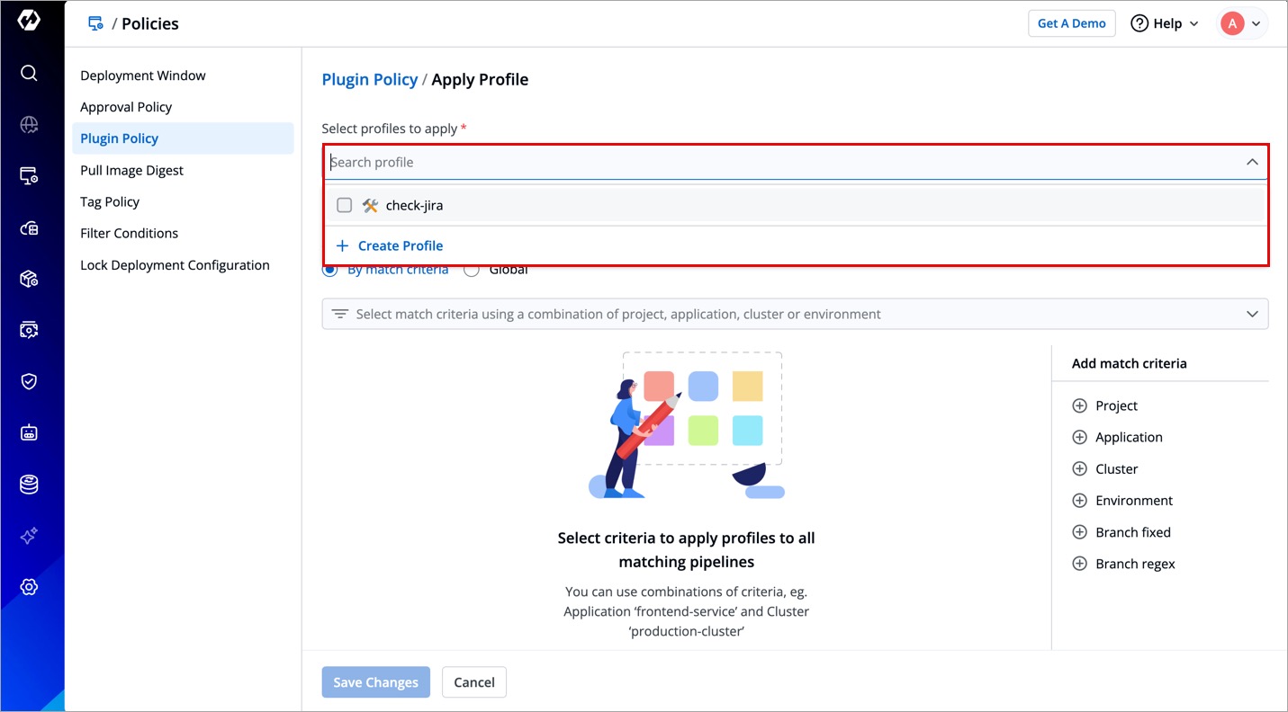Expand the Select match criteria dropdown

[x=1251, y=315]
